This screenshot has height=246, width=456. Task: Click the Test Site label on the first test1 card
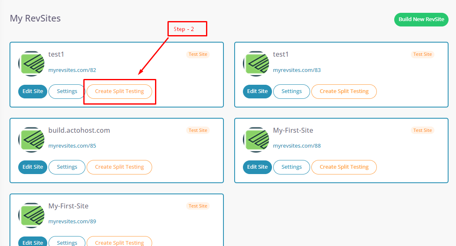(198, 54)
